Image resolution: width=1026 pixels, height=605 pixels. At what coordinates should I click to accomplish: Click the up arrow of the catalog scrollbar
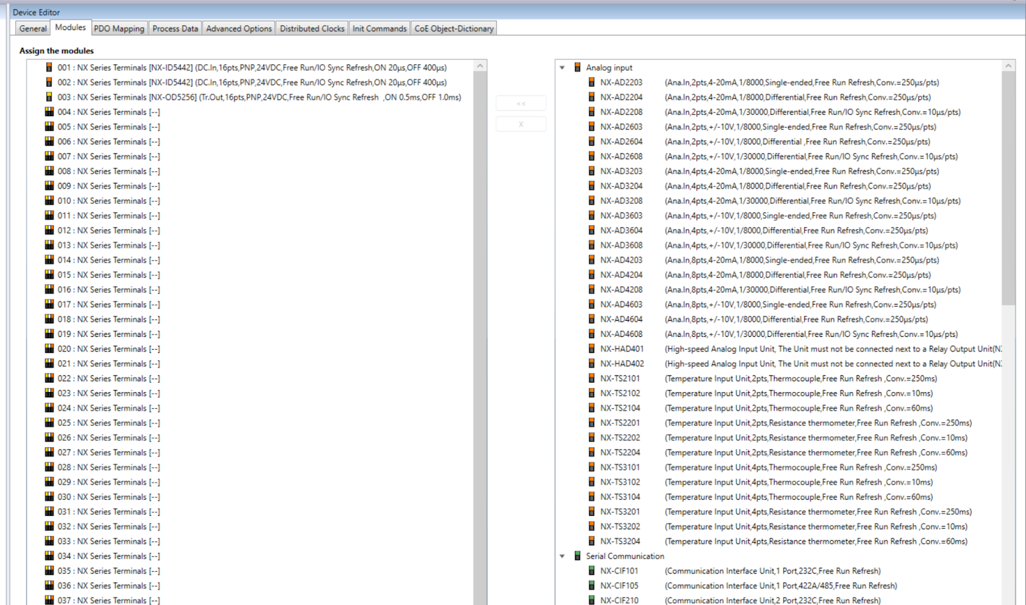pyautogui.click(x=1009, y=66)
